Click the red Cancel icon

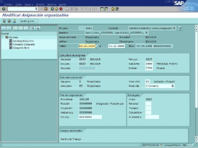61,9
